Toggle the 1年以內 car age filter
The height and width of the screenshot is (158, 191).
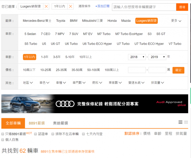pyautogui.click(x=29, y=57)
